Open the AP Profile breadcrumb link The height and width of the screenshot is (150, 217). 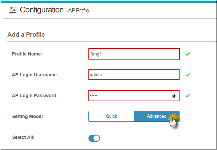[x=79, y=11]
